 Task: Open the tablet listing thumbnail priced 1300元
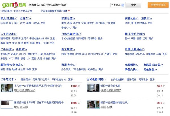[7, 88]
